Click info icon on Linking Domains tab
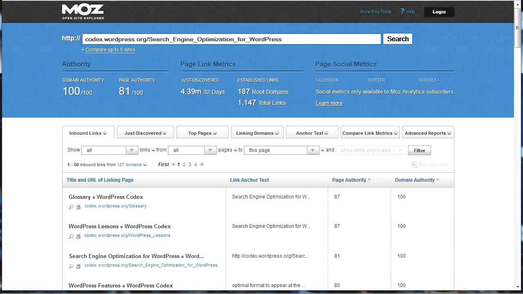 tap(277, 133)
